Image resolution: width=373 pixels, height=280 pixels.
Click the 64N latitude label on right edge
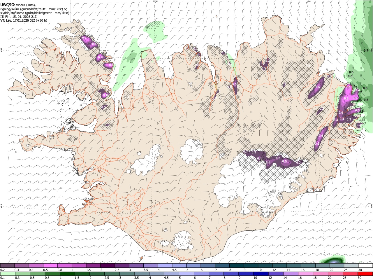coord(372,206)
